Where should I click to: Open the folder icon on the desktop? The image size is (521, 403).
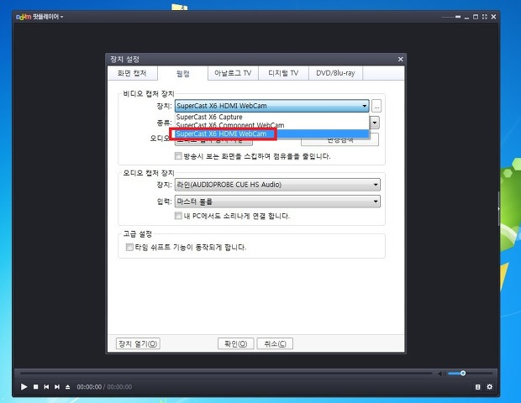[x=180, y=7]
